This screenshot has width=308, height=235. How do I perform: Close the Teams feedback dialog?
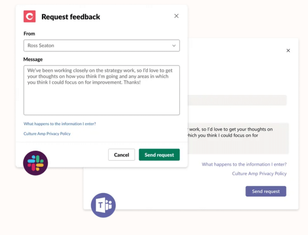[288, 50]
